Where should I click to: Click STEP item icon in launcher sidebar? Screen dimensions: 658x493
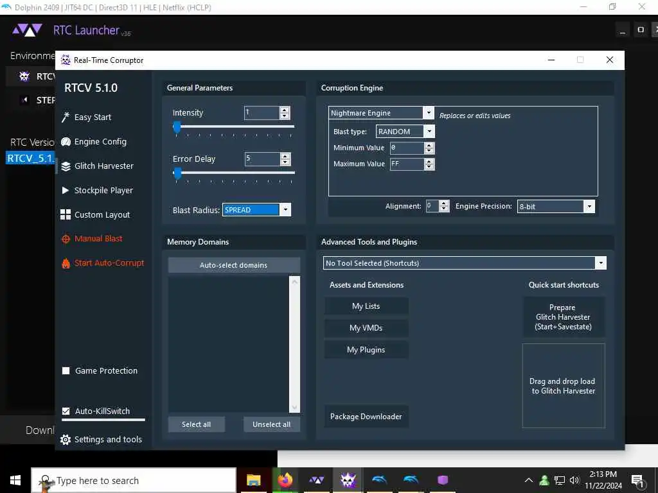coord(24,99)
